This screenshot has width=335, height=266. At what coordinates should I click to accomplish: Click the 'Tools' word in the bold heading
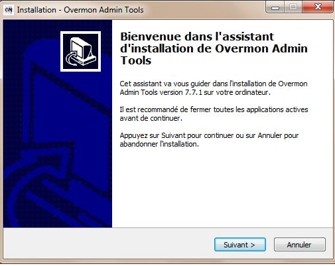coord(136,60)
